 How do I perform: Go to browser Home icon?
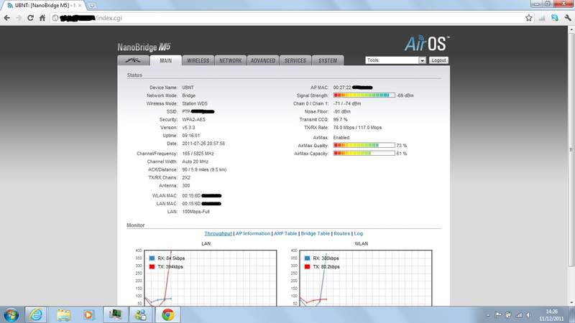42,18
